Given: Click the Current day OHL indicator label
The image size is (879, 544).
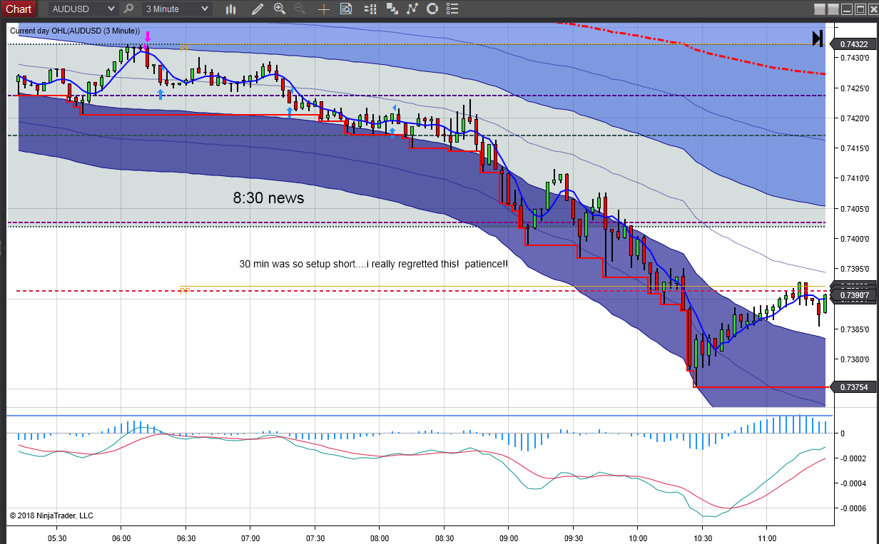Looking at the screenshot, I should pyautogui.click(x=75, y=31).
